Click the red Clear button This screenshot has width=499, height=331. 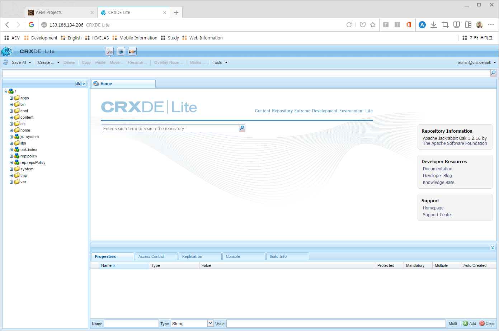(x=487, y=323)
